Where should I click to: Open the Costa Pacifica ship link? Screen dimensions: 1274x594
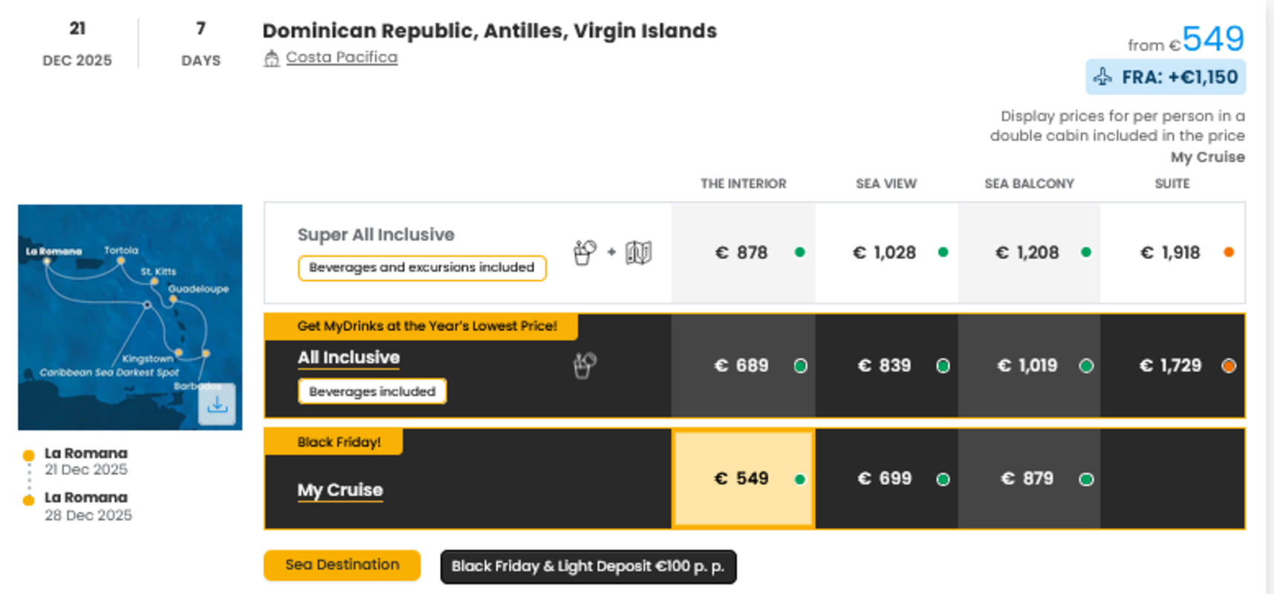point(343,57)
